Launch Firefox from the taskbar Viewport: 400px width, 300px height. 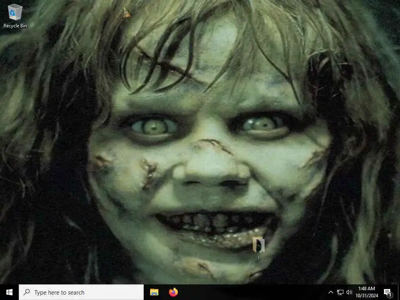[x=173, y=292]
